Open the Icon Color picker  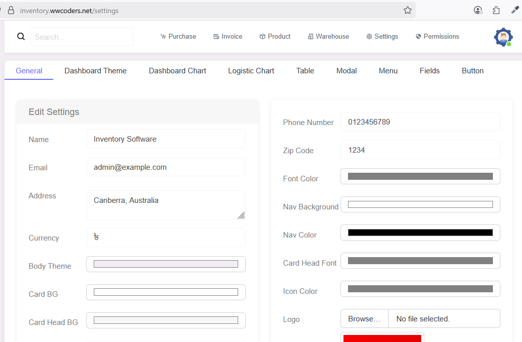coord(420,289)
